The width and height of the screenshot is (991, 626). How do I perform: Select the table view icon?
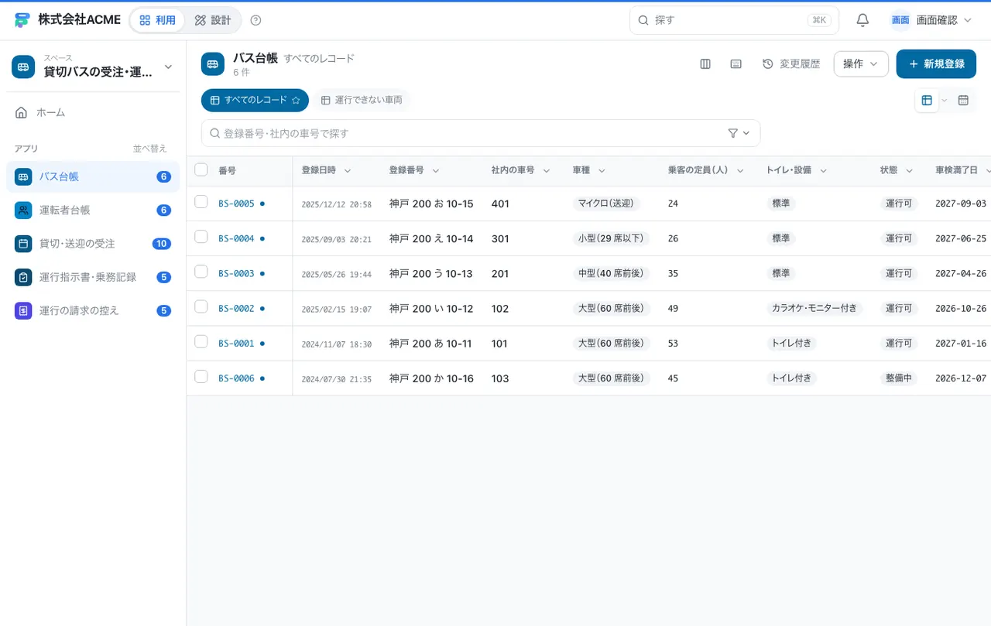pos(927,101)
